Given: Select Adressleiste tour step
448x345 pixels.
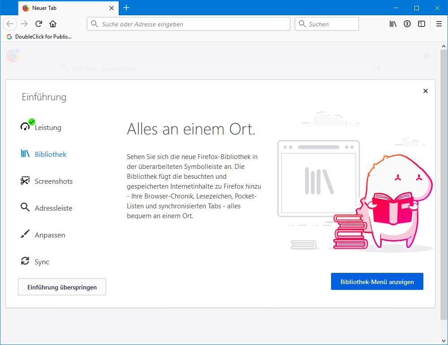Looking at the screenshot, I should (47, 208).
